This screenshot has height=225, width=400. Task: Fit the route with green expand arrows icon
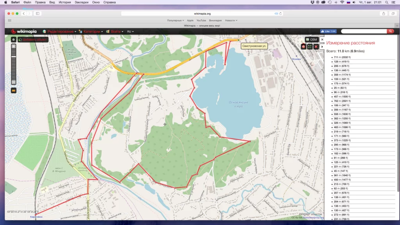coord(310,47)
